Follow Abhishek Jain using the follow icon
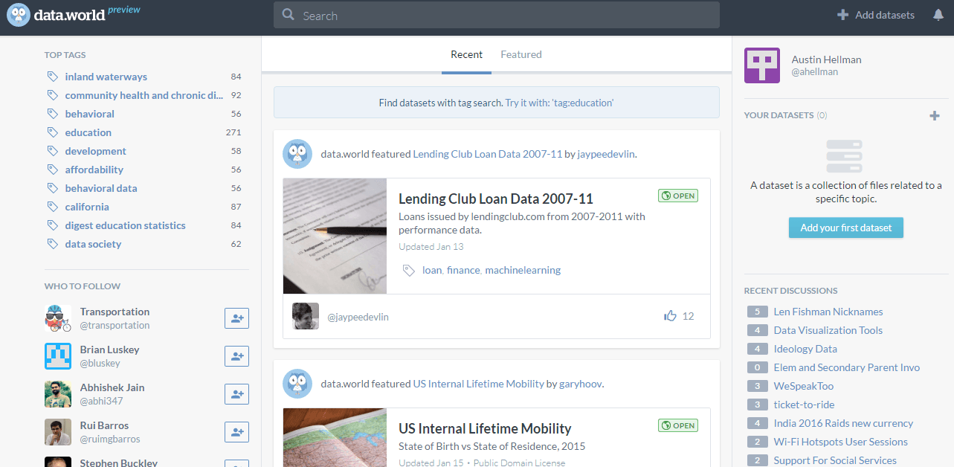The image size is (954, 467). pyautogui.click(x=236, y=394)
